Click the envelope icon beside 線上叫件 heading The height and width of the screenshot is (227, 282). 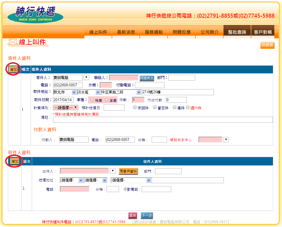(12, 42)
